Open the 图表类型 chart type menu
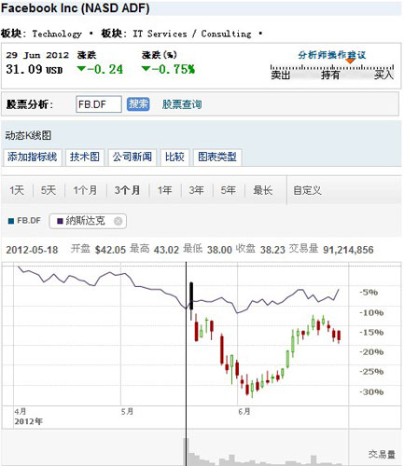 tap(217, 157)
